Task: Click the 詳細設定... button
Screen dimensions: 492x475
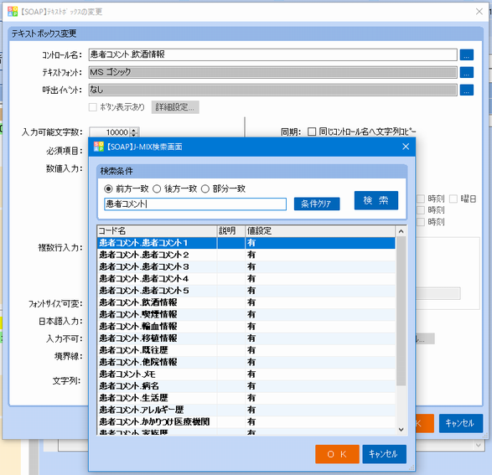Action: [175, 107]
